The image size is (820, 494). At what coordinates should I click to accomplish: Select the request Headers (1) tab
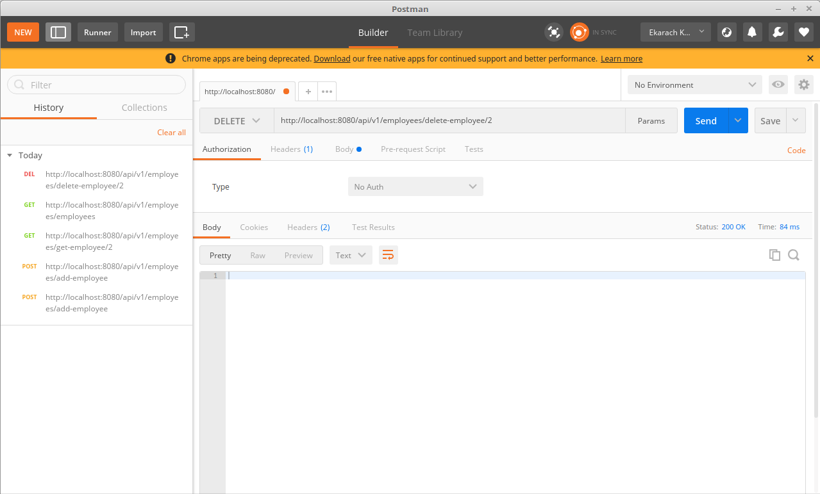292,149
